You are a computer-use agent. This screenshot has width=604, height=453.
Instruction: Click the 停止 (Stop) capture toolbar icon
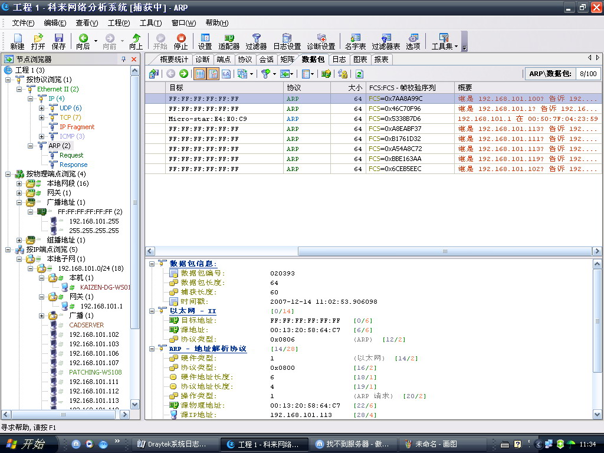coord(181,41)
